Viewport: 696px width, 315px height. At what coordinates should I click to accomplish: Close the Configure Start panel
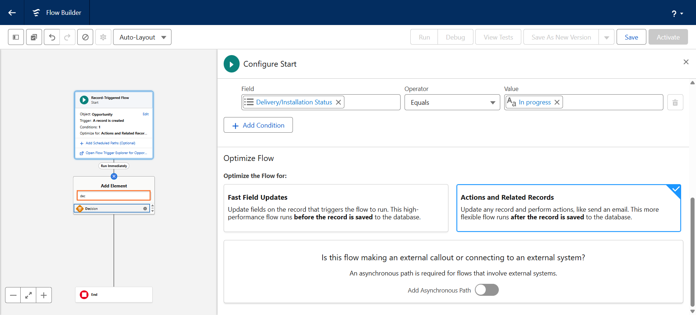(686, 62)
